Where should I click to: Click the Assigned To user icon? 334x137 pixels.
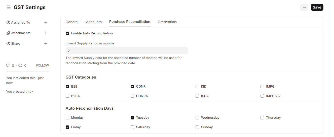pos(8,22)
